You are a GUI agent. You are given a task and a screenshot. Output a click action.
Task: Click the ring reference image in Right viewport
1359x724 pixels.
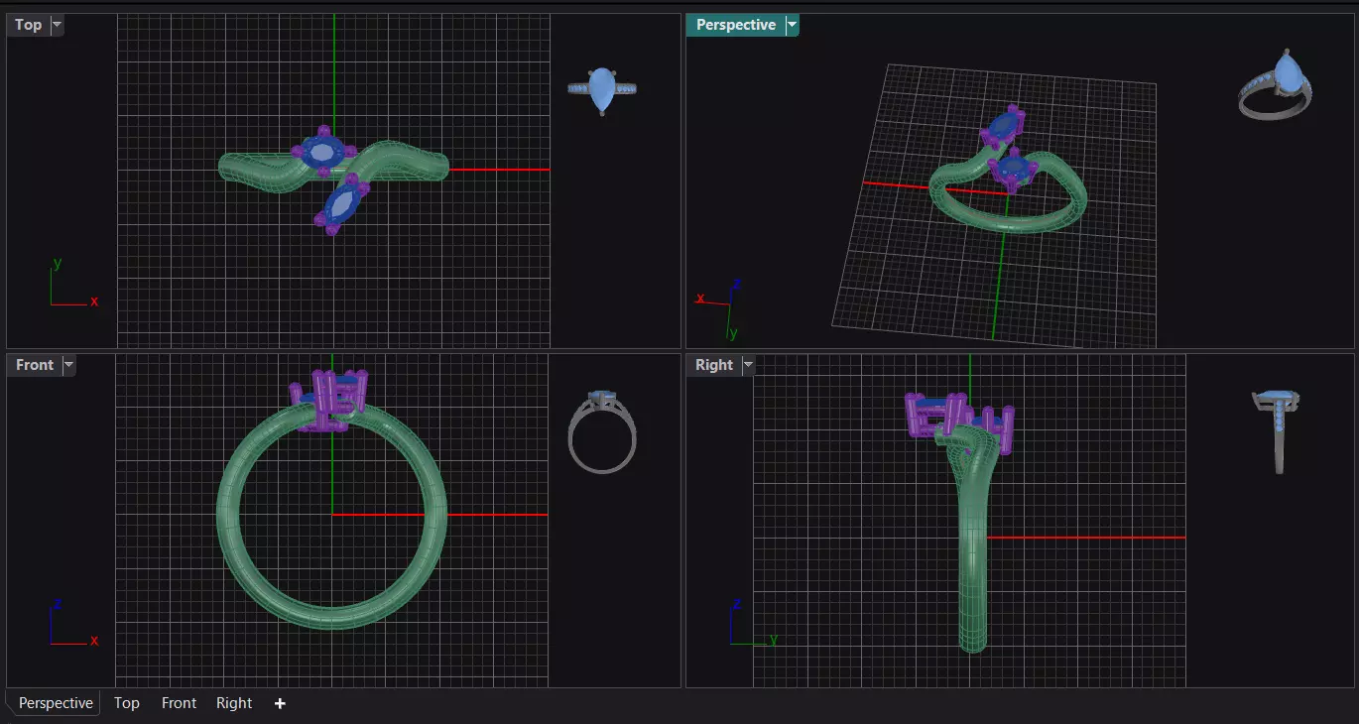pyautogui.click(x=1278, y=432)
